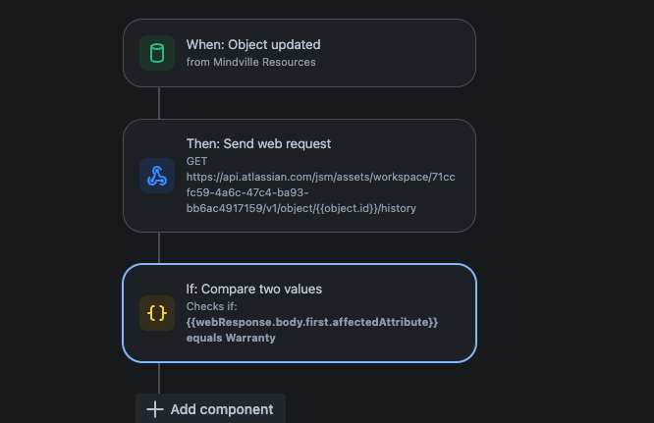Image resolution: width=654 pixels, height=423 pixels.
Task: Select the 'from Mindville Resources' subtitle
Action: tap(250, 62)
